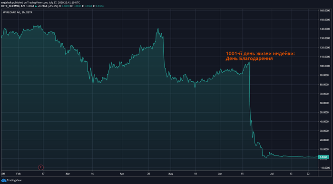Click the 160.0000 price scale label
The width and height of the screenshot is (333, 184).
click(x=325, y=10)
